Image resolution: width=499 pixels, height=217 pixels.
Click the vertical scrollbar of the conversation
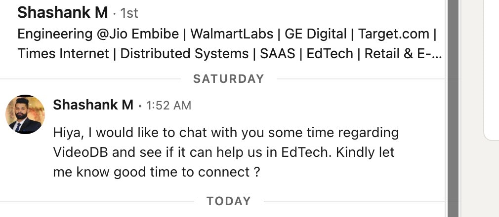pos(453,108)
